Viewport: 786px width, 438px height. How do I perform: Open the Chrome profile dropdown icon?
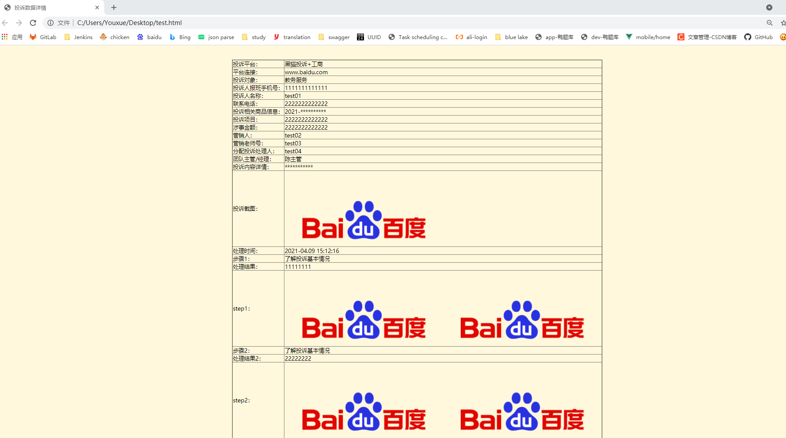coord(769,7)
